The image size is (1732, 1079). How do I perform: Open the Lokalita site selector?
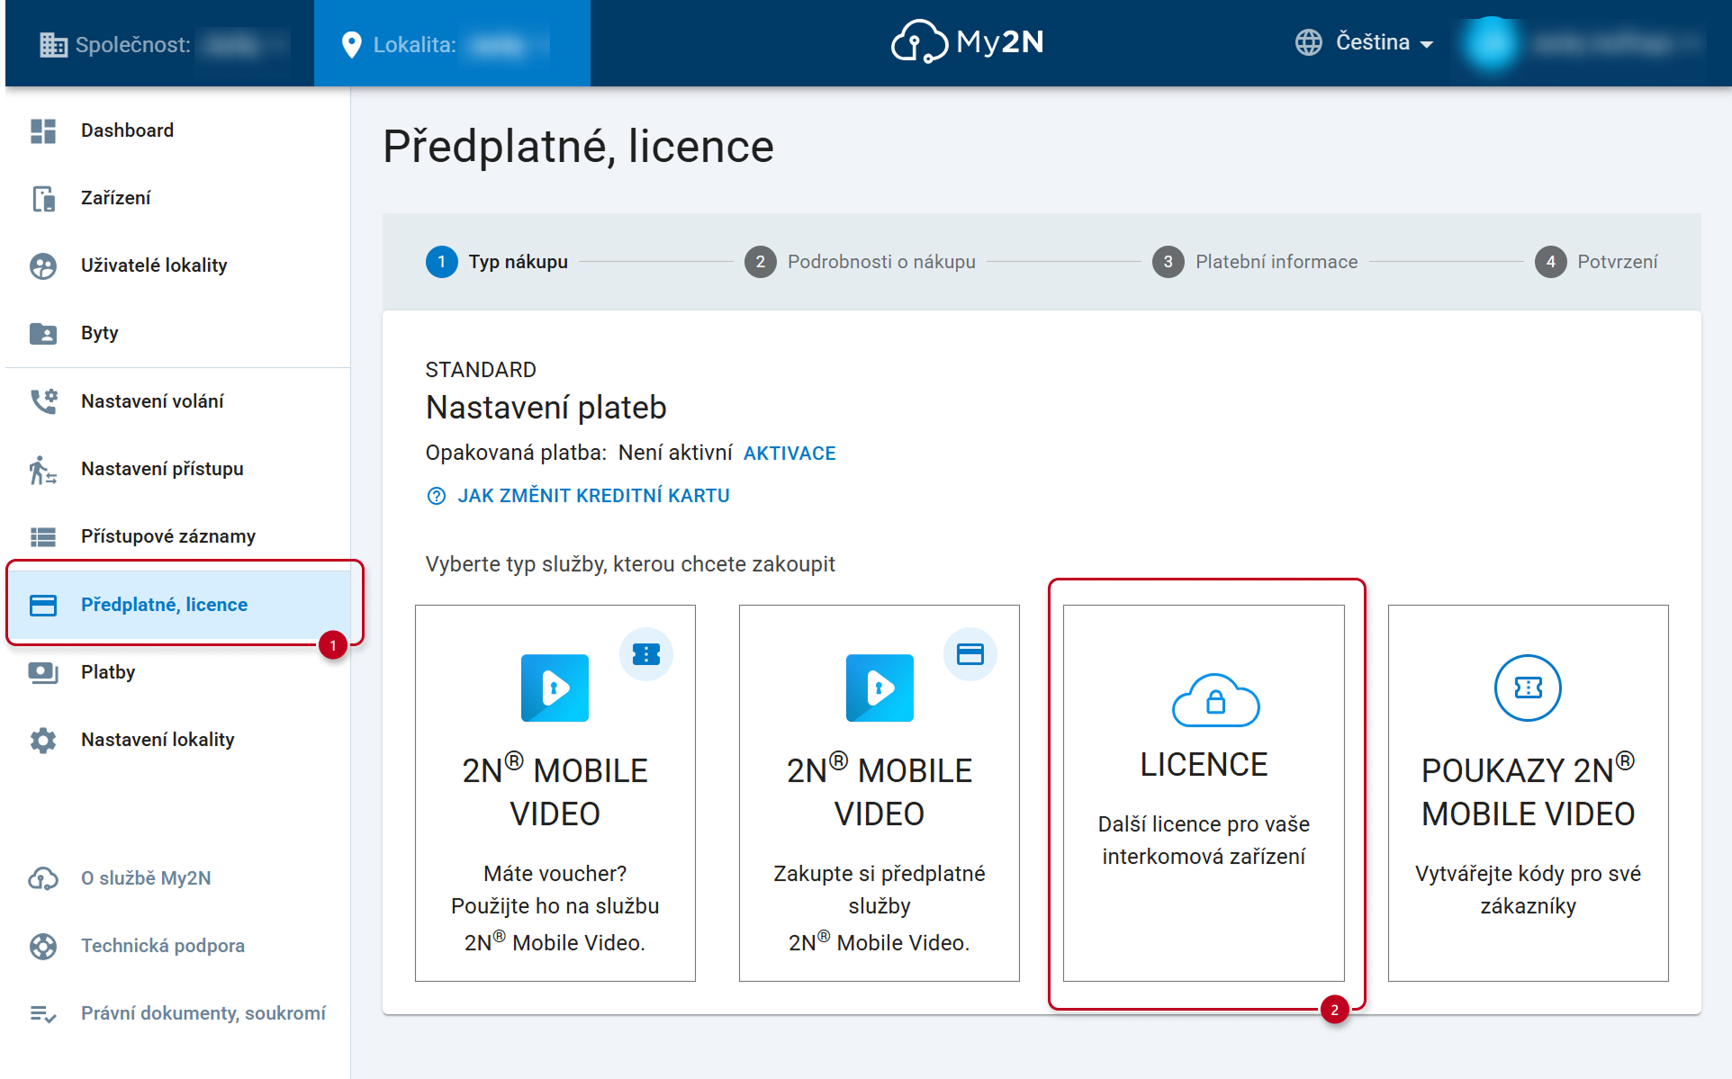452,44
